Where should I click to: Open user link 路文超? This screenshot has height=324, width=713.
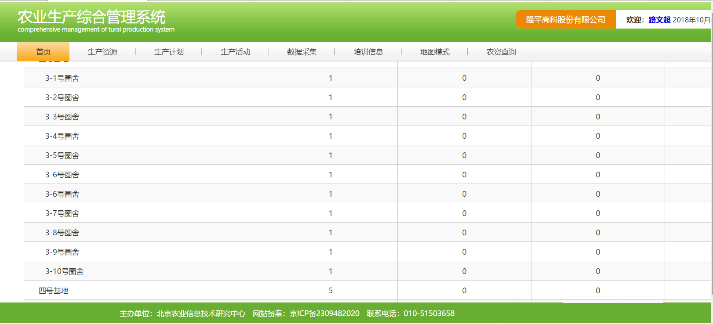pyautogui.click(x=659, y=20)
